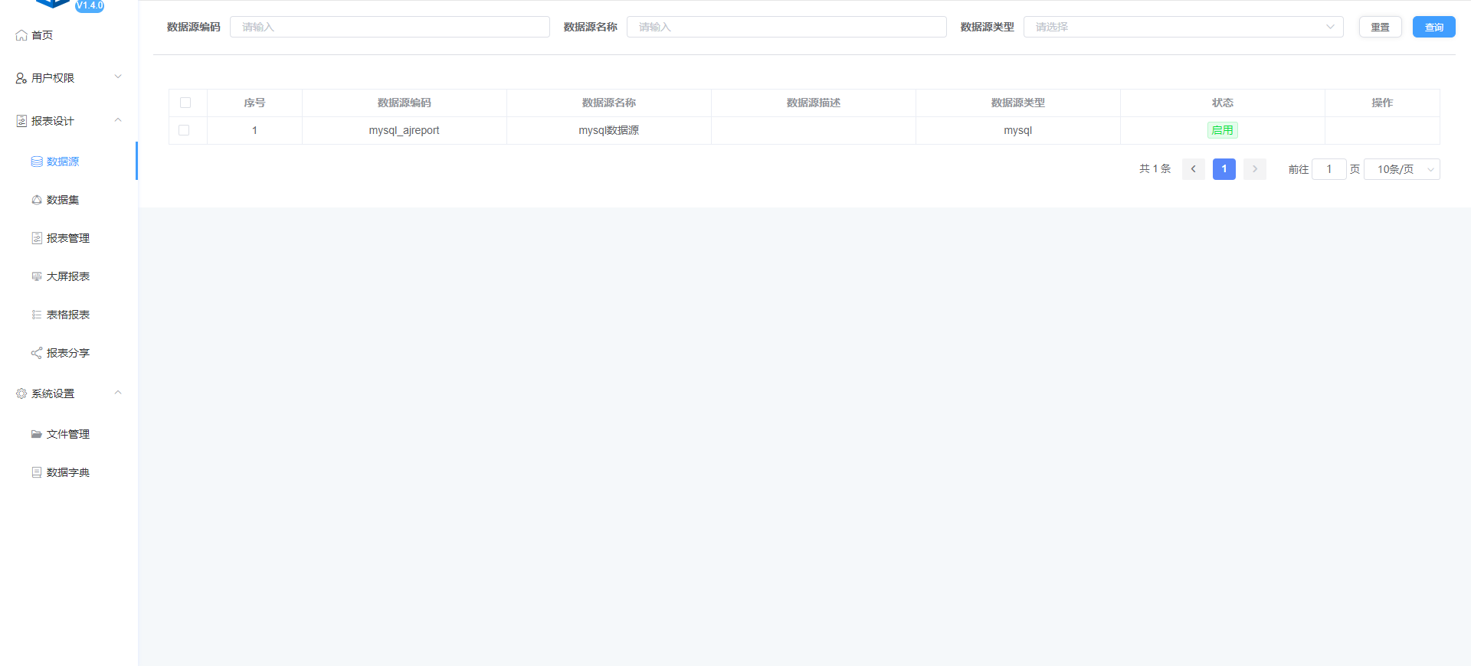Tick the select-all checkbox in table header
This screenshot has height=666, width=1471.
[185, 103]
